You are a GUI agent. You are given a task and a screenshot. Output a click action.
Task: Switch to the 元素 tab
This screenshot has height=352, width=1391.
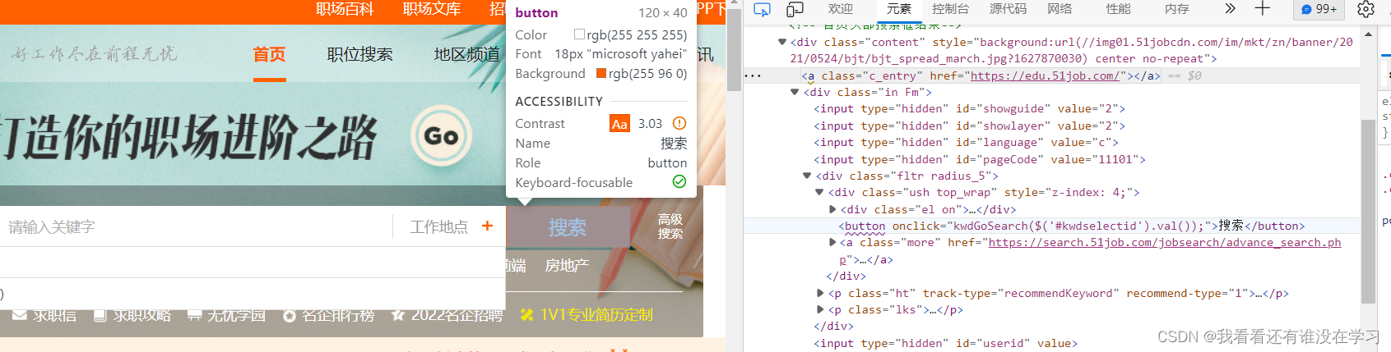coord(899,9)
